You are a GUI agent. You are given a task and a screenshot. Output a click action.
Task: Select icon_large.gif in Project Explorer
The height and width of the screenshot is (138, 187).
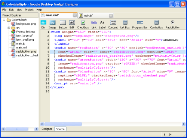point(24,35)
